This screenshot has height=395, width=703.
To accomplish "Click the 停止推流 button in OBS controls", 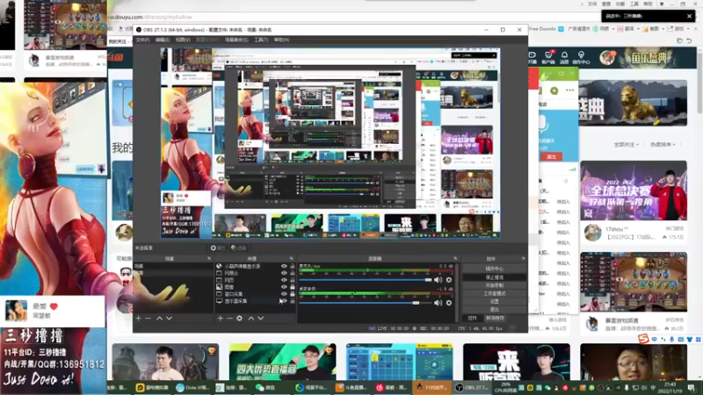I will click(x=494, y=277).
